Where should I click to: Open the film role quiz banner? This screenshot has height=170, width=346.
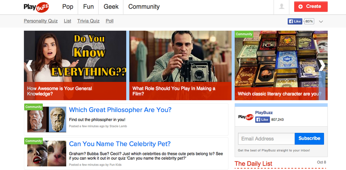180,65
